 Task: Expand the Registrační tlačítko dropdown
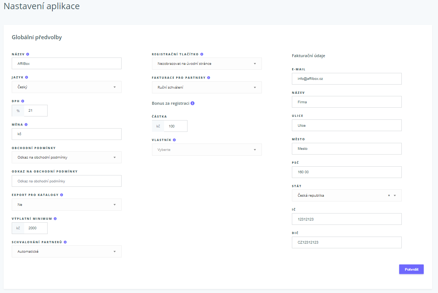point(207,64)
